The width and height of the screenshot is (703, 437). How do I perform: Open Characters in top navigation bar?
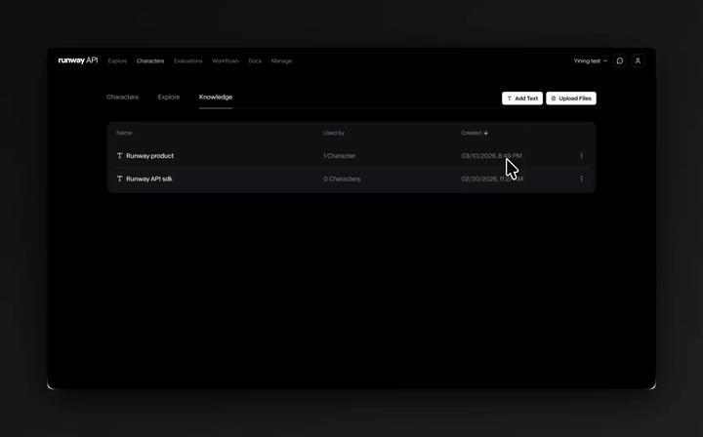(x=150, y=60)
